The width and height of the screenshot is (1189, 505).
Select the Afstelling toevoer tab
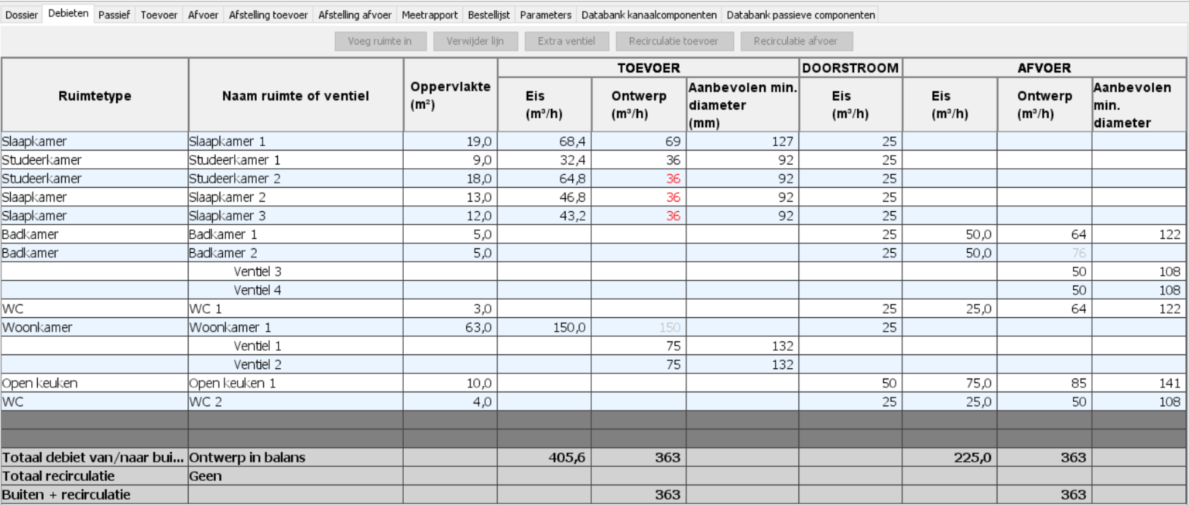pos(268,15)
